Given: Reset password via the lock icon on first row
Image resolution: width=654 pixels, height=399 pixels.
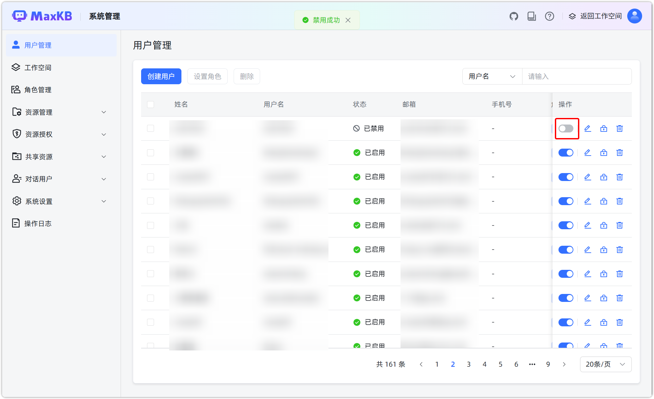Looking at the screenshot, I should tap(603, 128).
